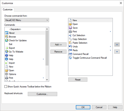Select Toggle Continuous Command Recall icon
The height and width of the screenshot is (111, 124).
click(x=70, y=58)
